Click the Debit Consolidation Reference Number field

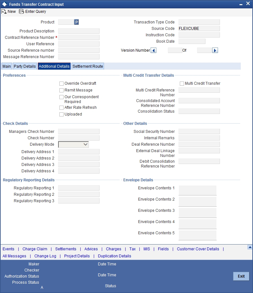pos(199,161)
